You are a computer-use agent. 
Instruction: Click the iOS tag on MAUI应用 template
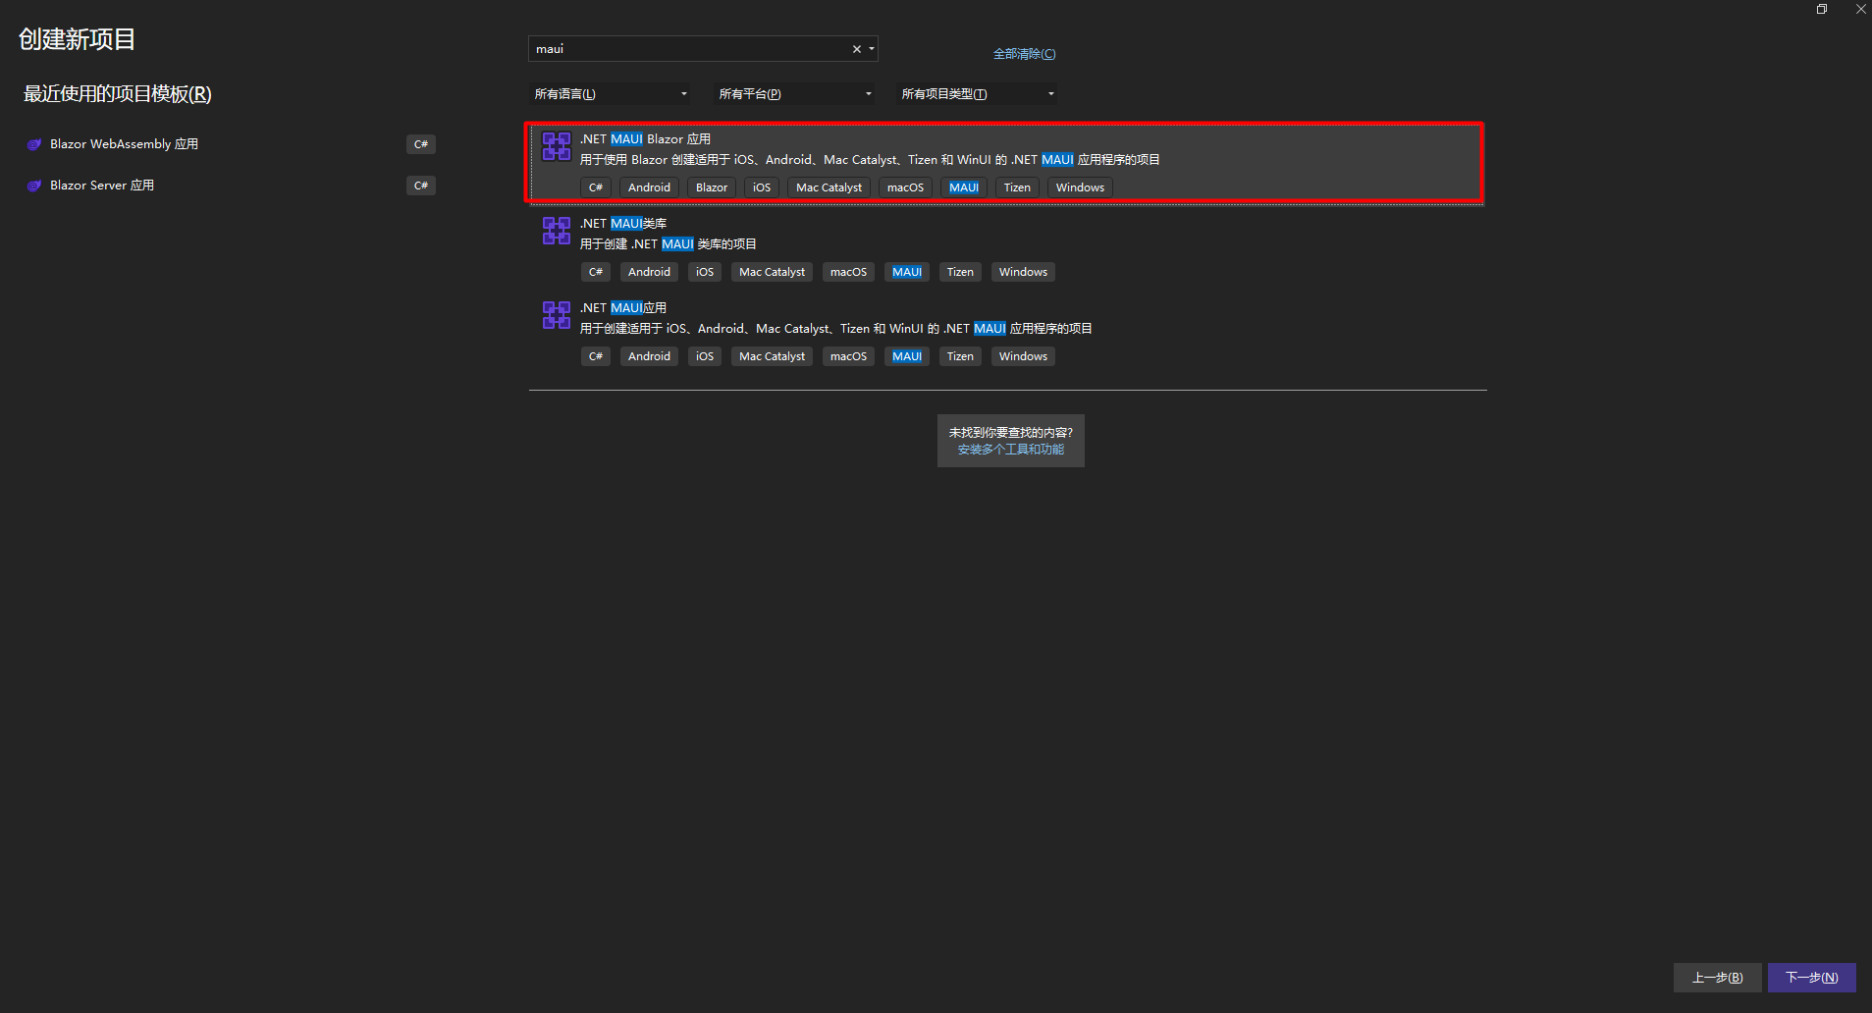point(705,356)
